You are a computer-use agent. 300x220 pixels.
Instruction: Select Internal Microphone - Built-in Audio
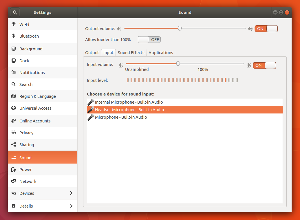click(x=185, y=102)
